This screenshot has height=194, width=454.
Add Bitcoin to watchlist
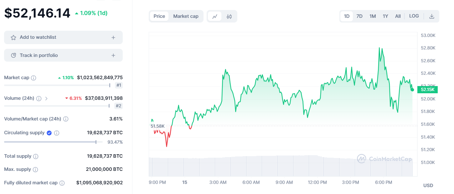coord(63,38)
